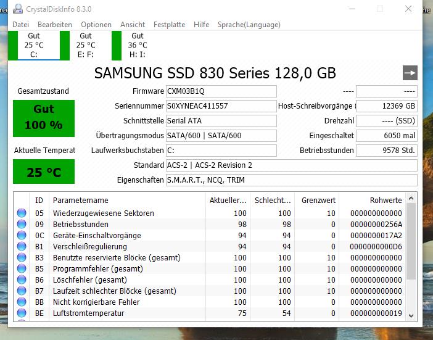The width and height of the screenshot is (433, 340).
Task: Click raw value 00000000019
Action: tap(376, 313)
